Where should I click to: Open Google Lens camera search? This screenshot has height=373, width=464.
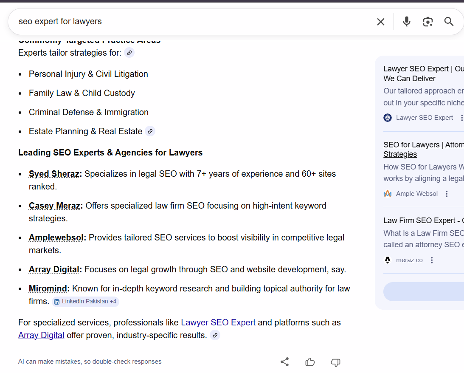[x=427, y=21]
